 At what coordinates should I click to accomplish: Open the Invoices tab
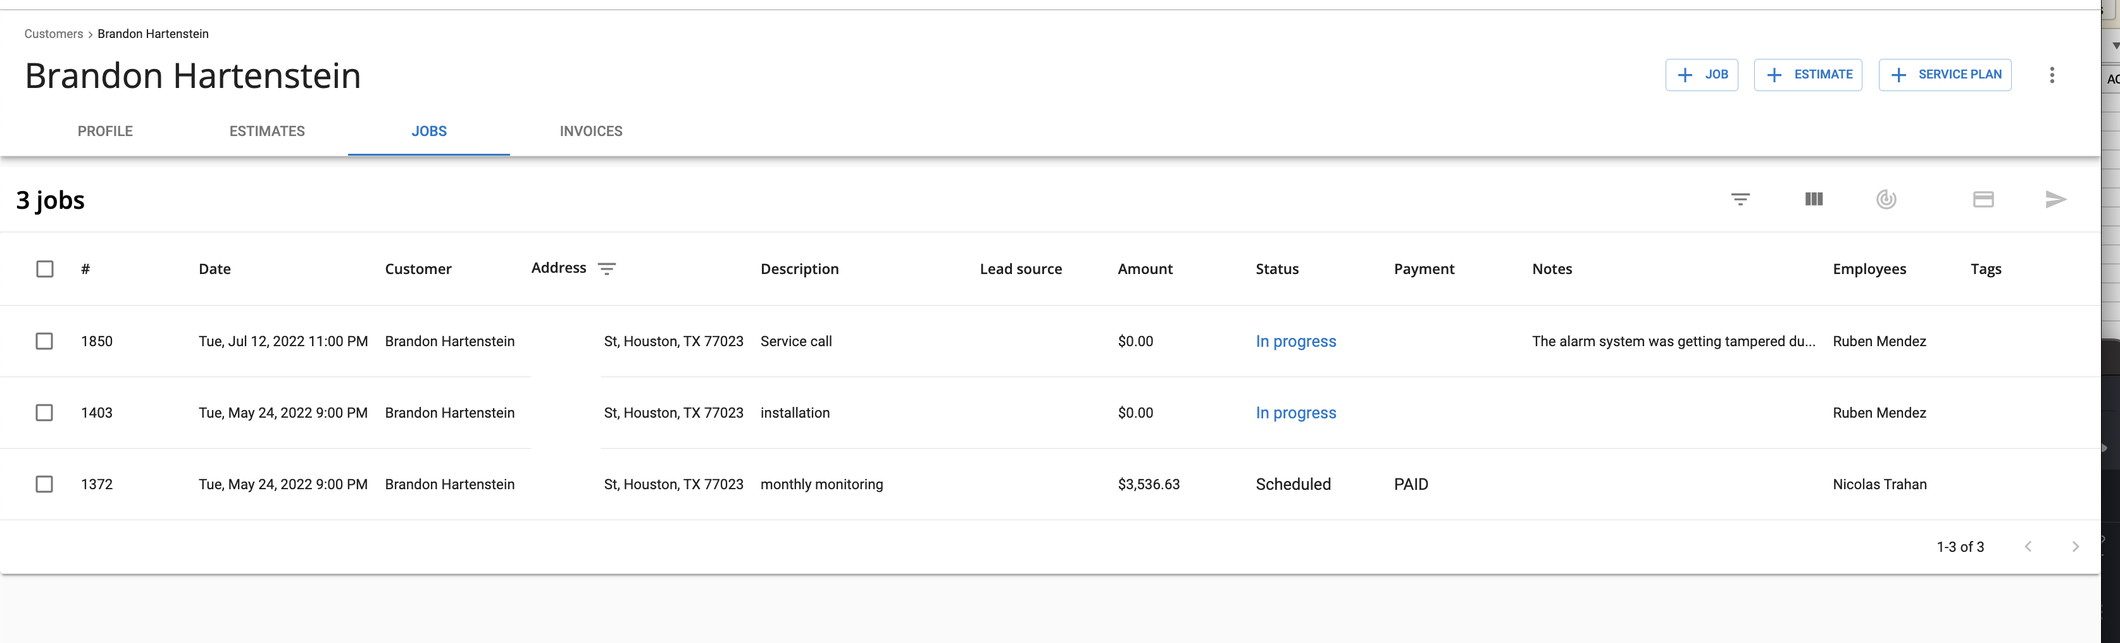pyautogui.click(x=591, y=131)
